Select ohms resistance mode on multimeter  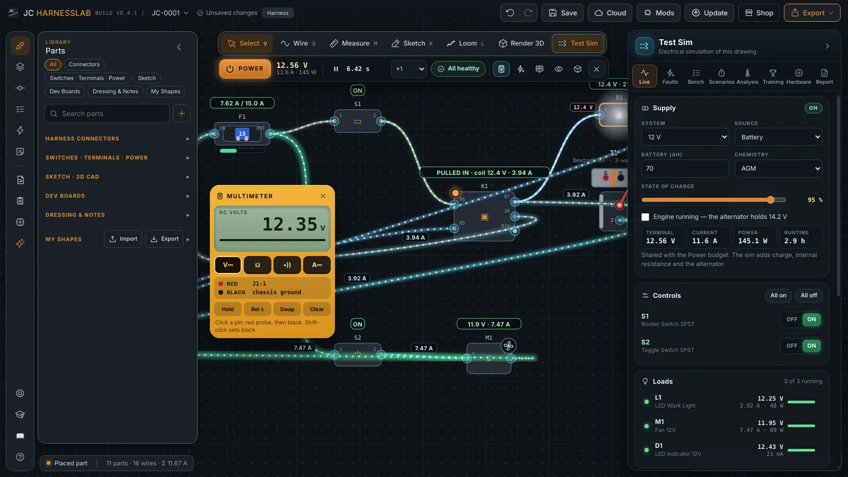(x=258, y=265)
